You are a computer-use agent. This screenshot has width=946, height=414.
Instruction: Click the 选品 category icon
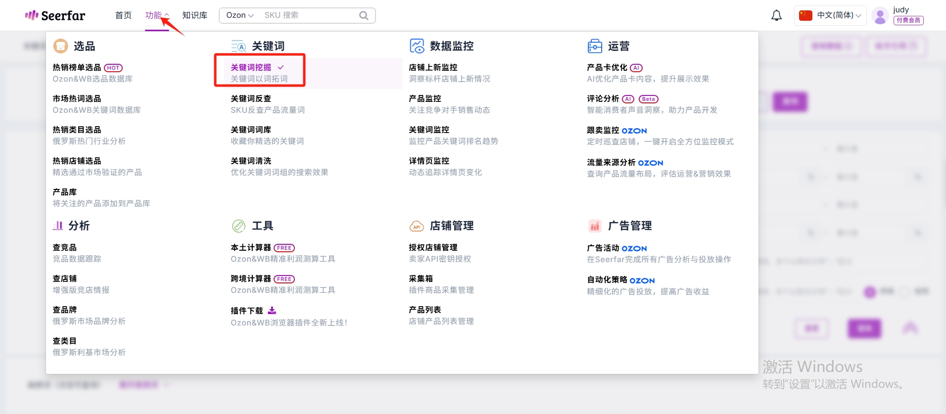[x=60, y=46]
